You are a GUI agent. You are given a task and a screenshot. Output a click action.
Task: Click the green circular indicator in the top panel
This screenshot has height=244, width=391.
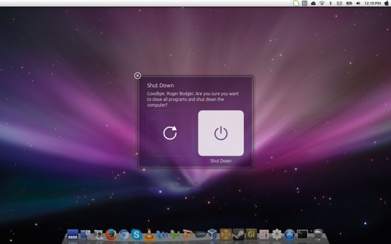pos(296,3)
